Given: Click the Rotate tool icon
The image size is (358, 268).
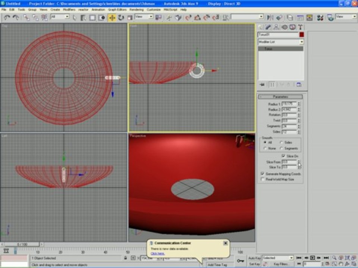Looking at the screenshot, I should tap(121, 17).
